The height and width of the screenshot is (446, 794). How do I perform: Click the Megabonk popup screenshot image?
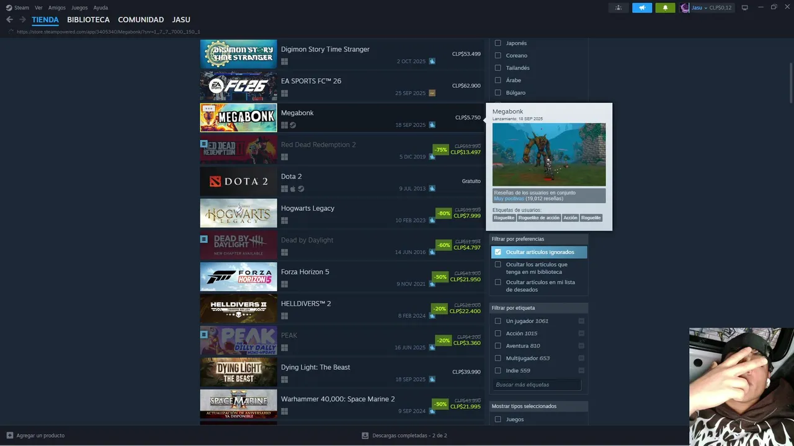549,154
